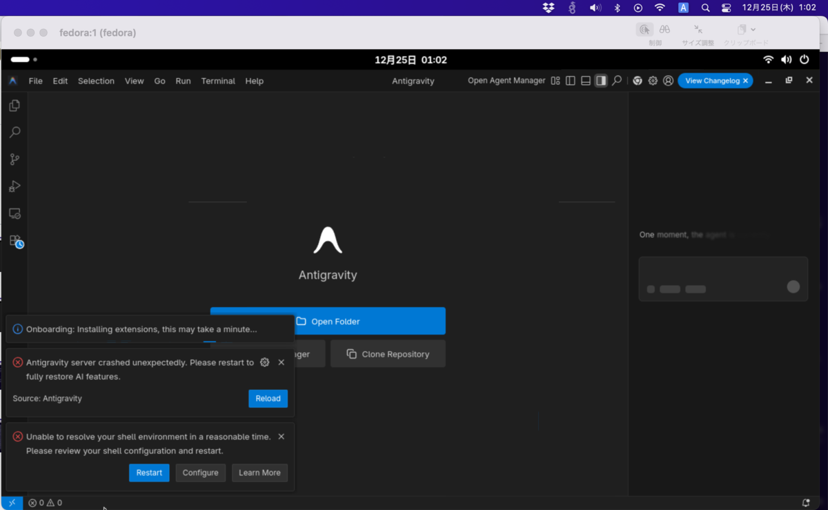Open settings gear in title bar
Viewport: 828px width, 510px height.
[653, 81]
